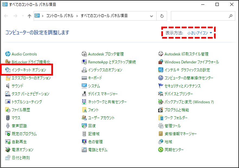Open the サウンド speaker icon
The image size is (239, 168).
coord(8,86)
